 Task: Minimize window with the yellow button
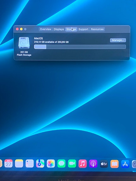(x=21, y=29)
